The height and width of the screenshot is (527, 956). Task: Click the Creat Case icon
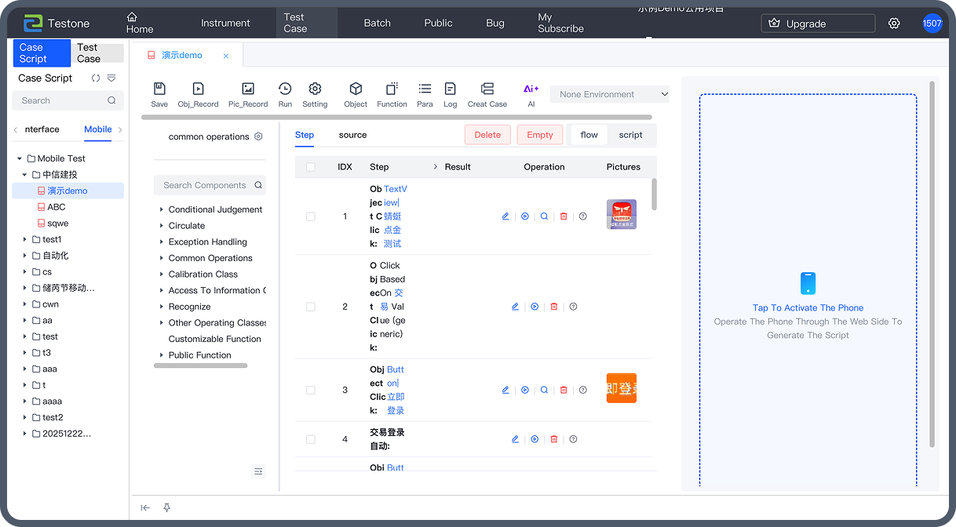click(x=487, y=89)
